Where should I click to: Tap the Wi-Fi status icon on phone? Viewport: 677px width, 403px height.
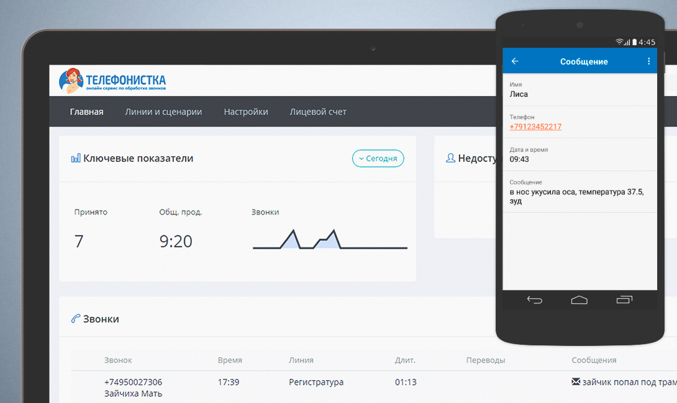click(619, 42)
